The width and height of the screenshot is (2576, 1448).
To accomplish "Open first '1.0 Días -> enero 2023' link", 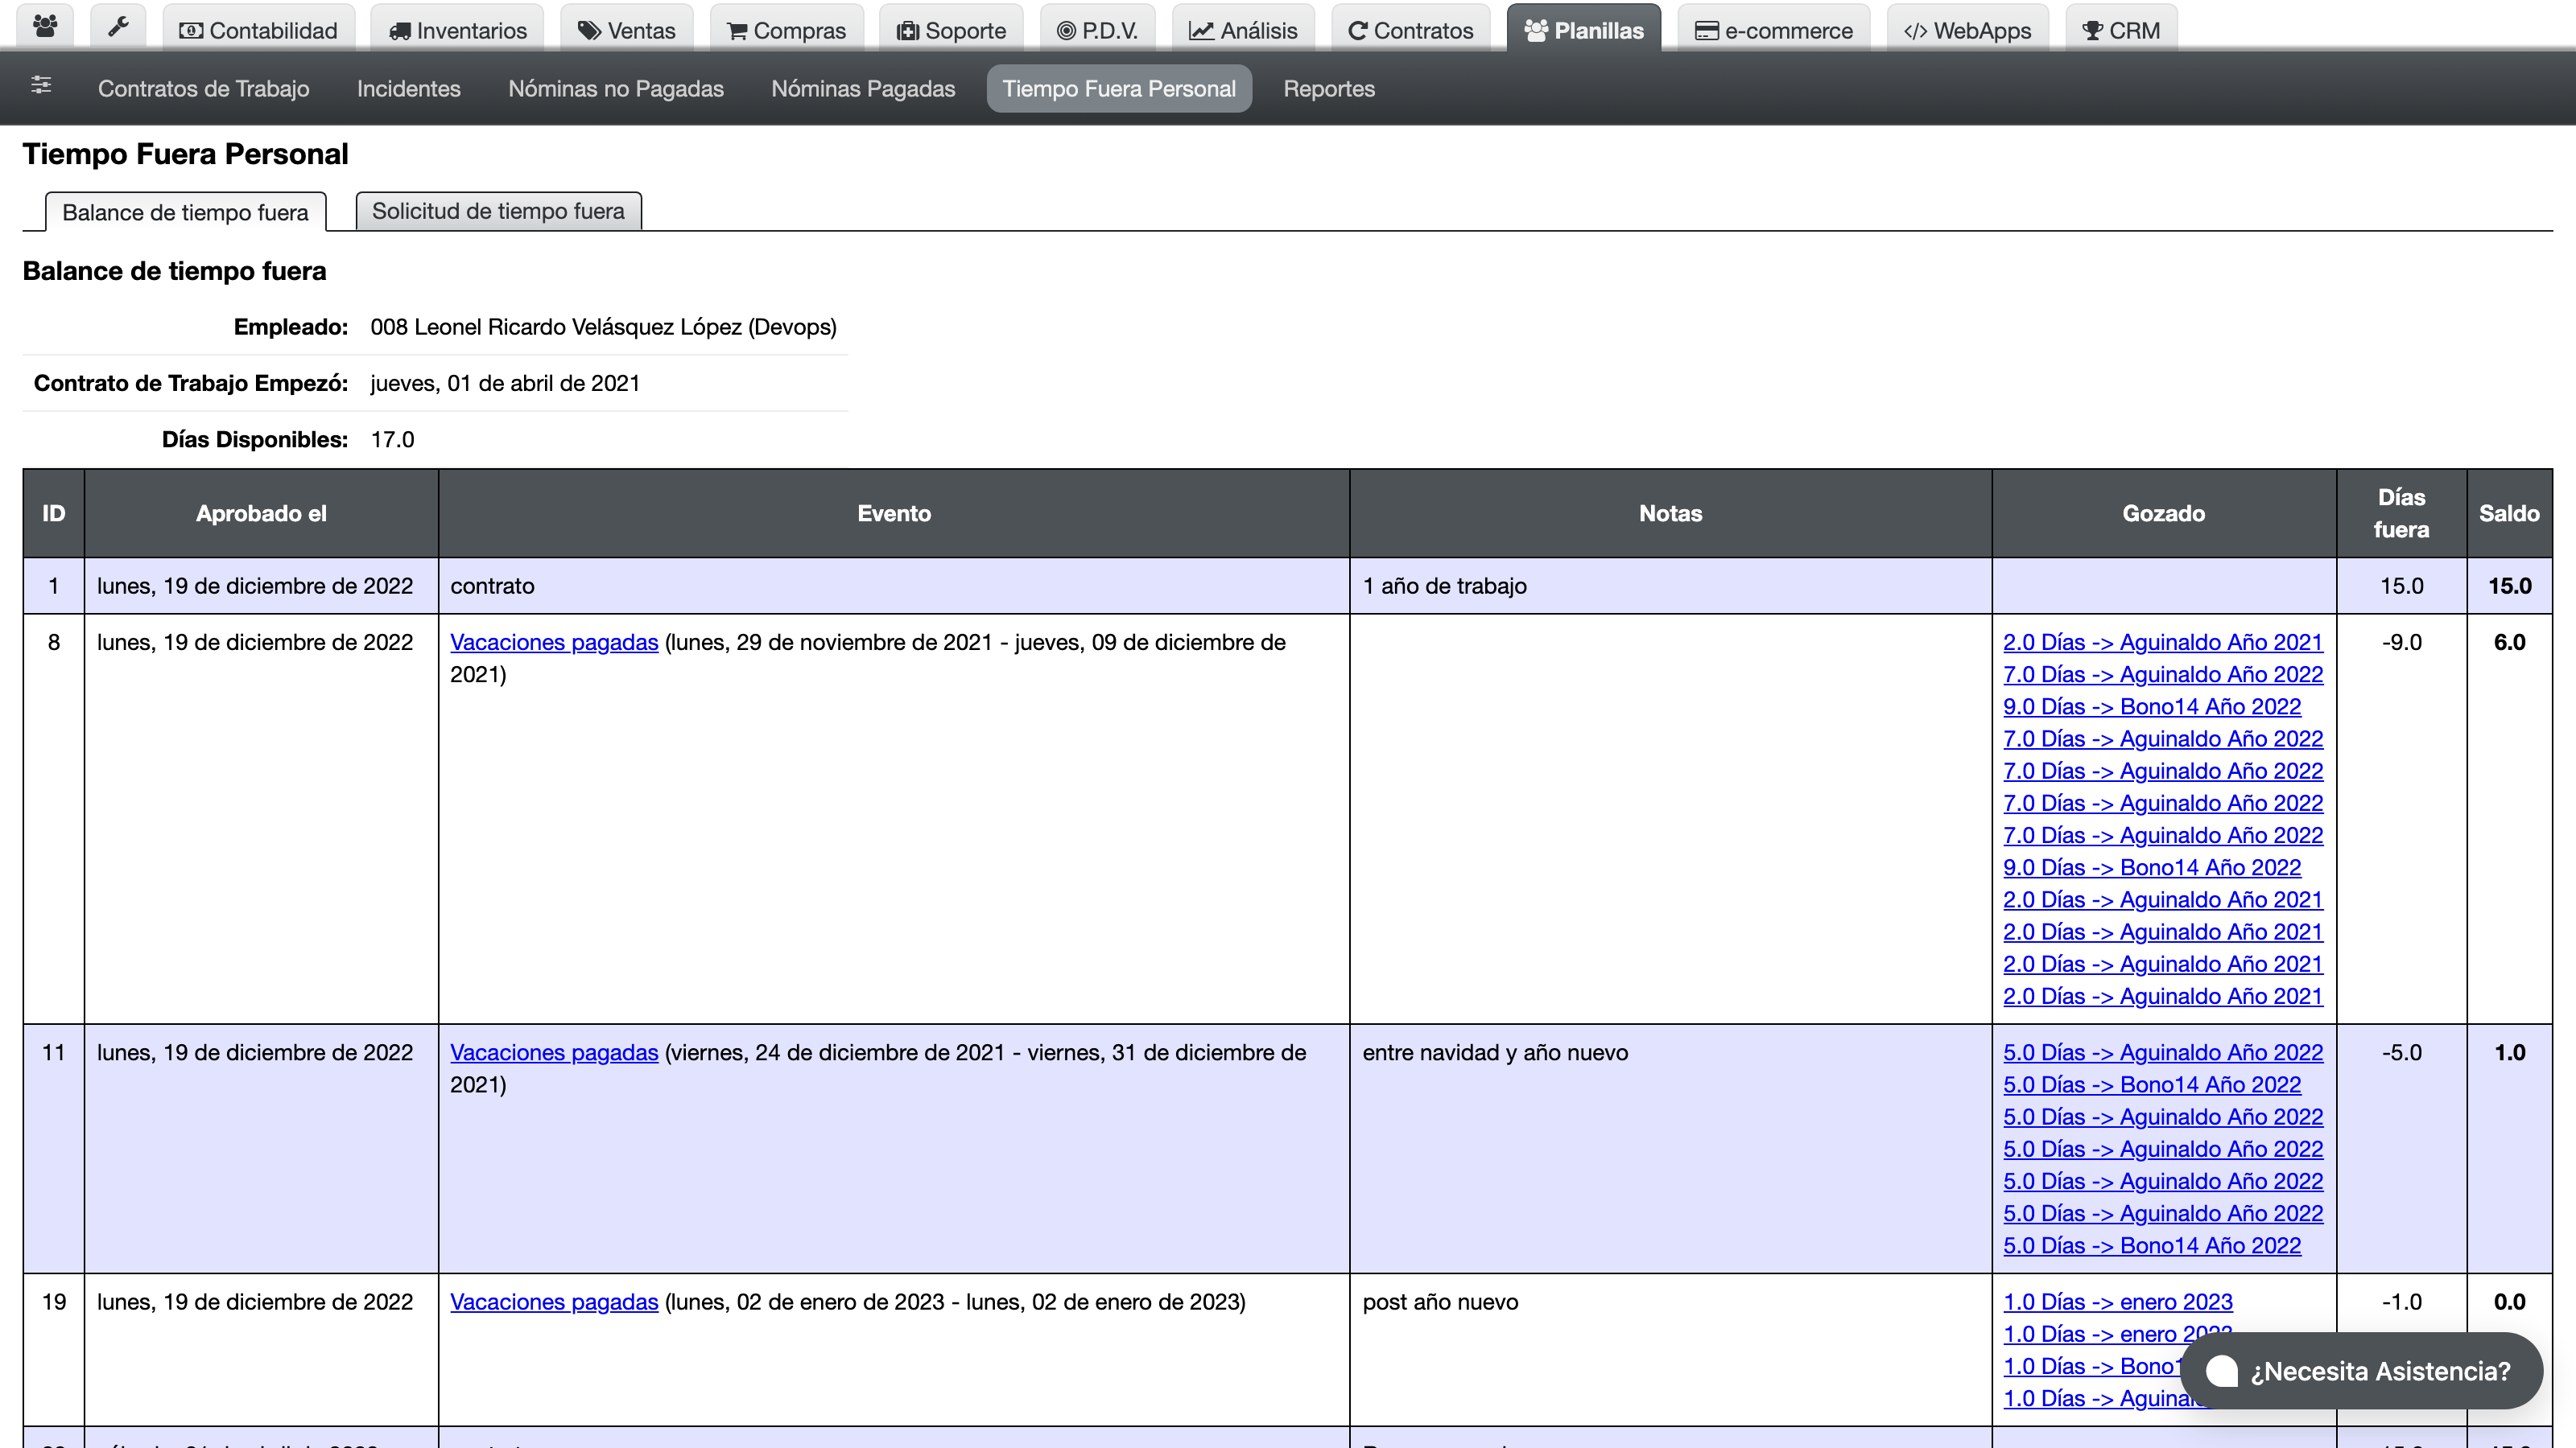I will pos(2118,1302).
